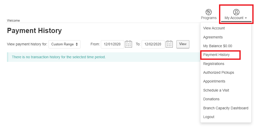Screen dimensions: 267x132
Task: Click the Programs basketball icon
Action: click(208, 12)
